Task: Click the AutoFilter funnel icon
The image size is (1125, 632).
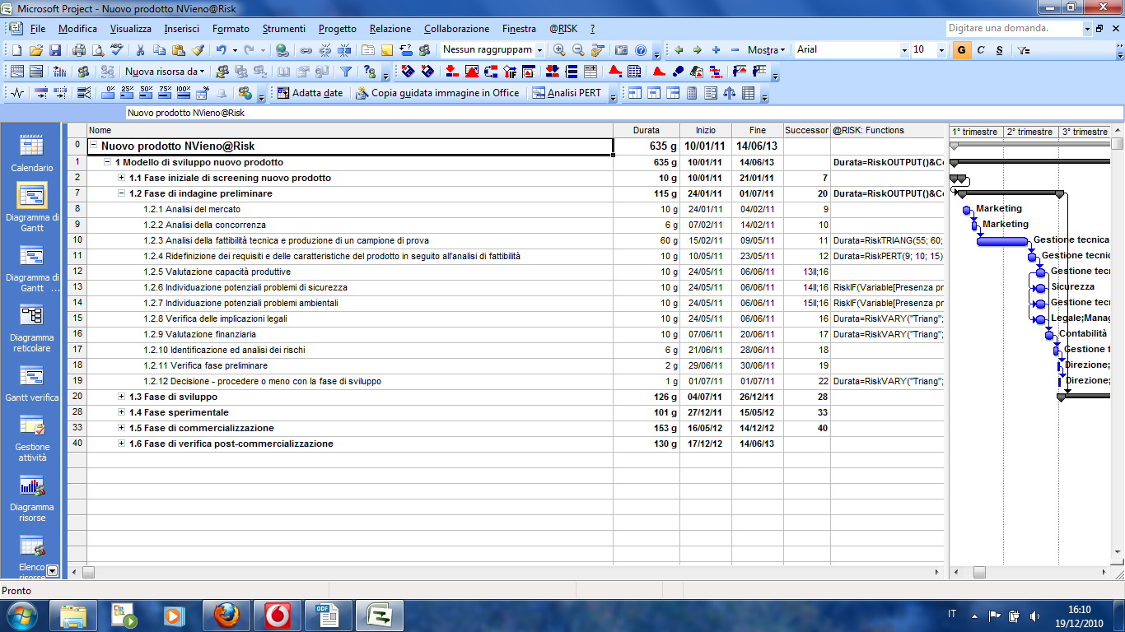Action: tap(346, 72)
